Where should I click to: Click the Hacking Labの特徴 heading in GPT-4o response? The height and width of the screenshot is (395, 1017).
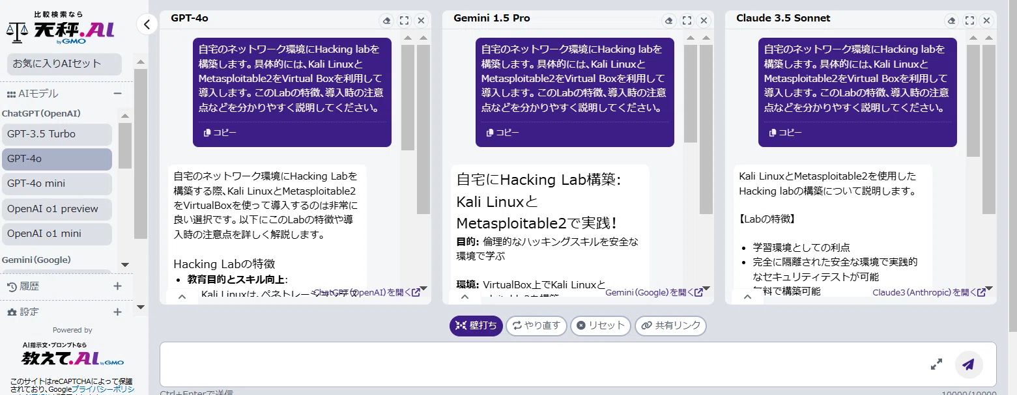click(x=224, y=264)
